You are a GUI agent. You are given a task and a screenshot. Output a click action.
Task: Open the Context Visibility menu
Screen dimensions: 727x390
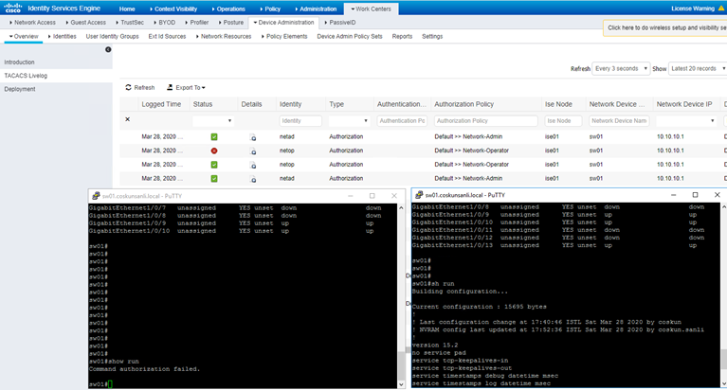(x=173, y=9)
